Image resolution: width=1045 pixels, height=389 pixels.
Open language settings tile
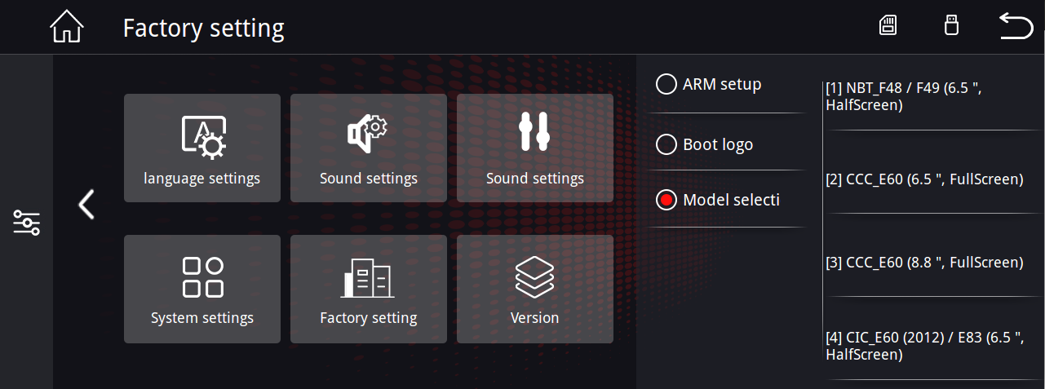point(202,148)
